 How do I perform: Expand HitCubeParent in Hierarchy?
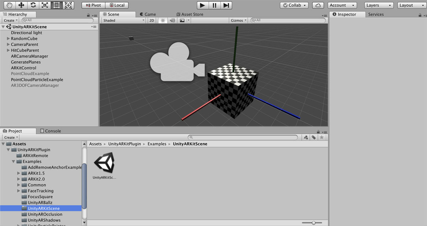coord(8,50)
